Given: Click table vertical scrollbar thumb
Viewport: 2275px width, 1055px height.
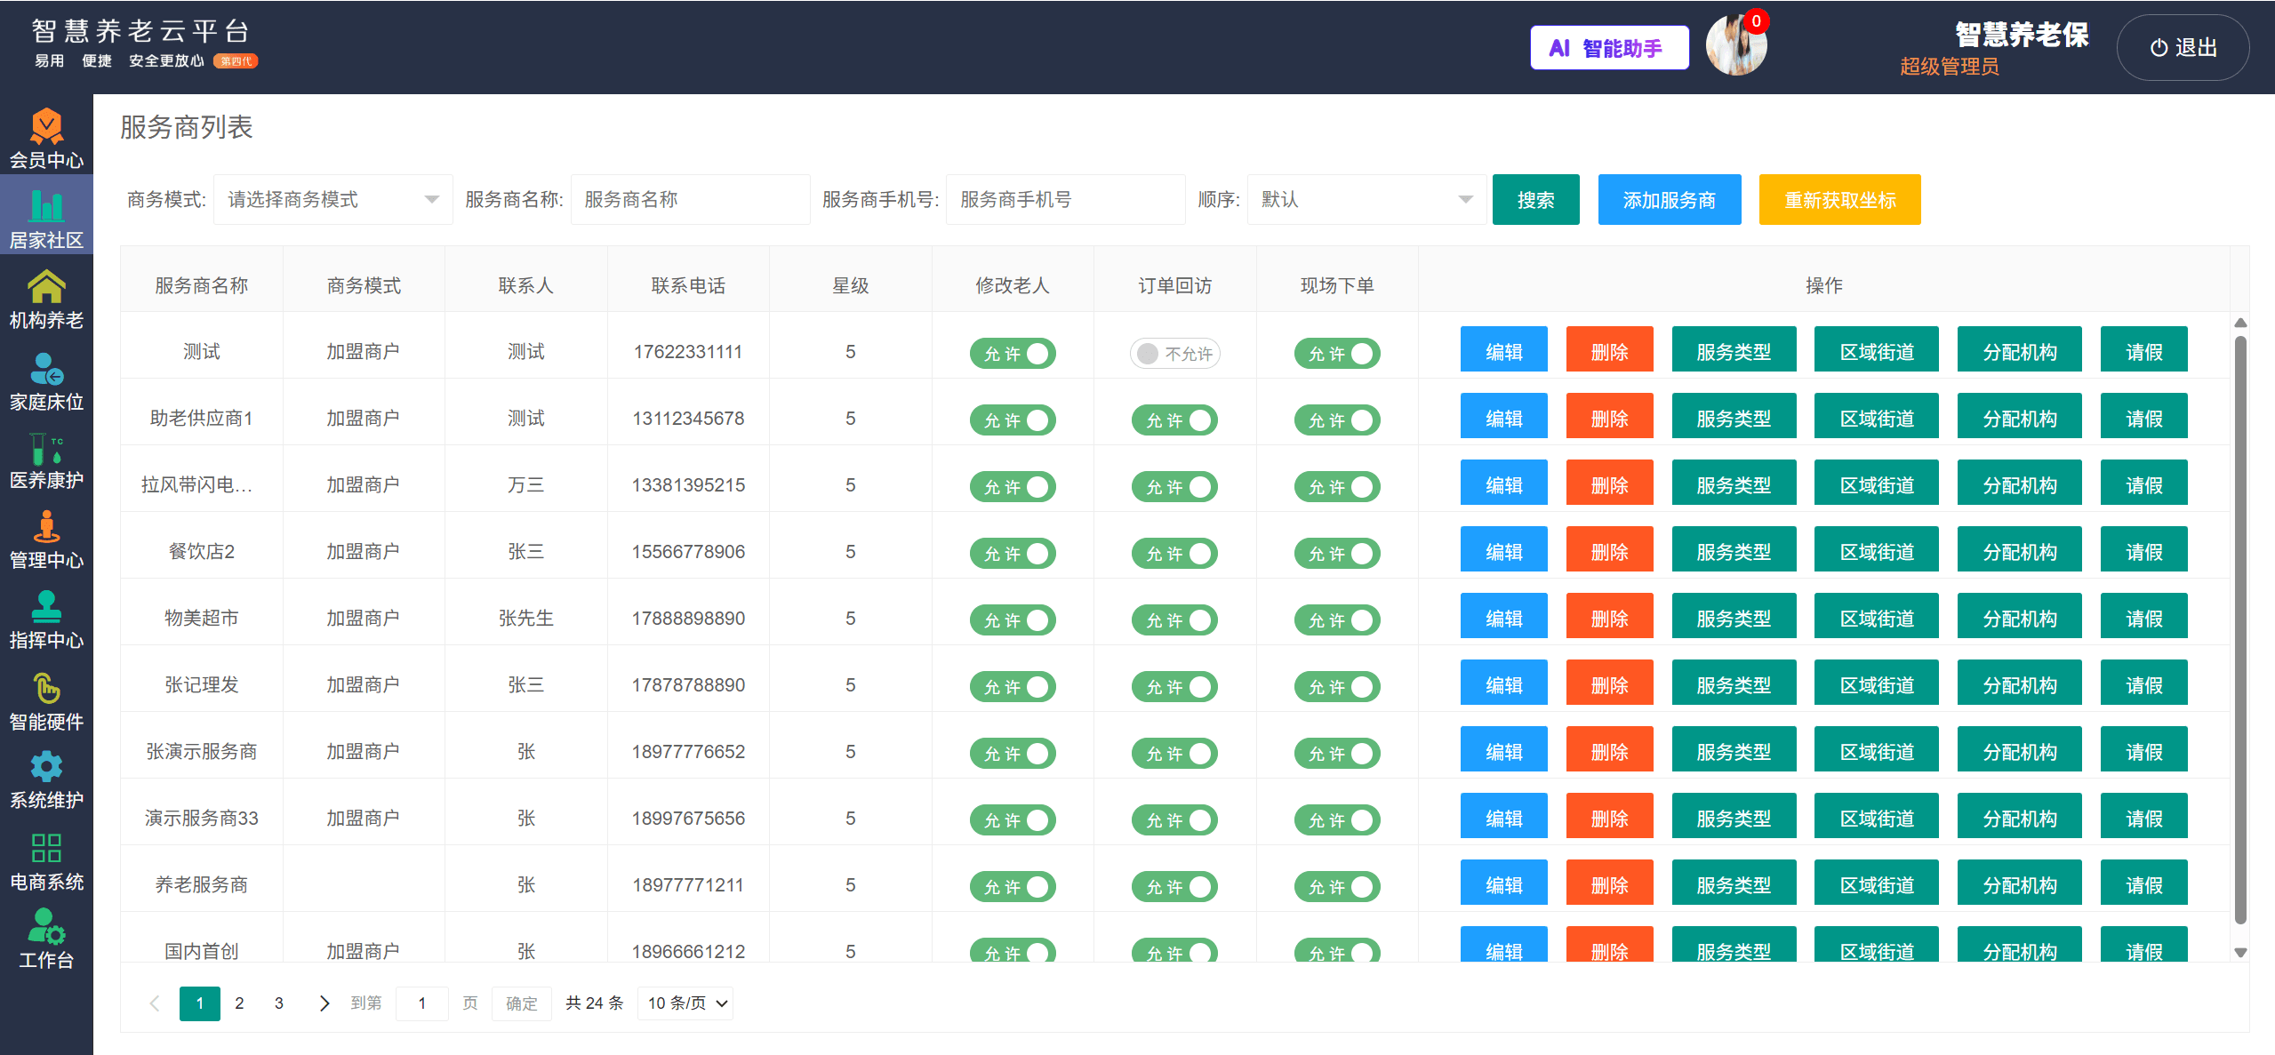Looking at the screenshot, I should tap(2240, 629).
